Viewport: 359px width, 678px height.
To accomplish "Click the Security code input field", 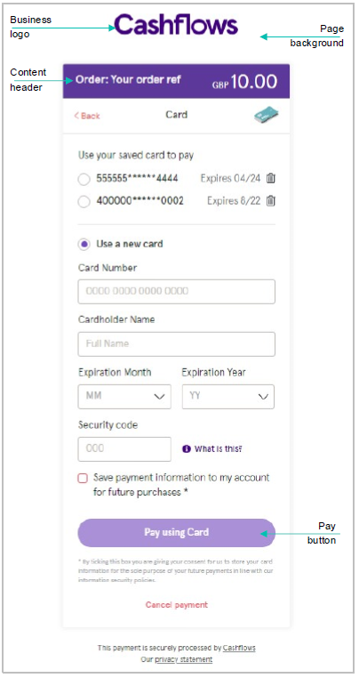I will click(124, 448).
